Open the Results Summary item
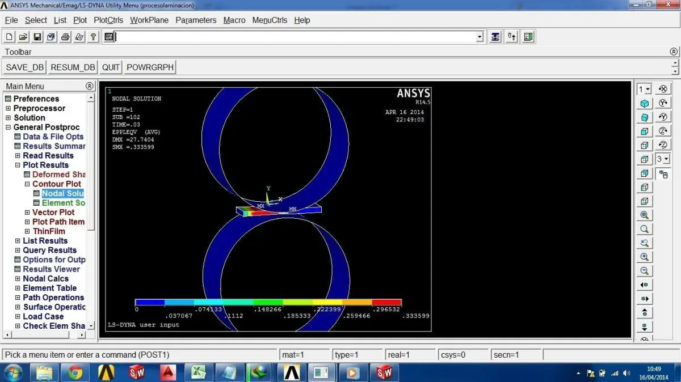Viewport: 681px width, 382px height. [x=54, y=146]
